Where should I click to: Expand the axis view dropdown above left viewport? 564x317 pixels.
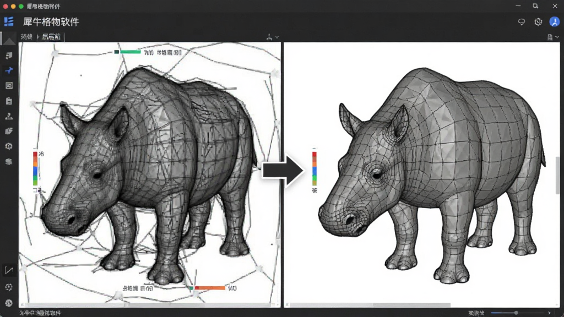point(272,37)
